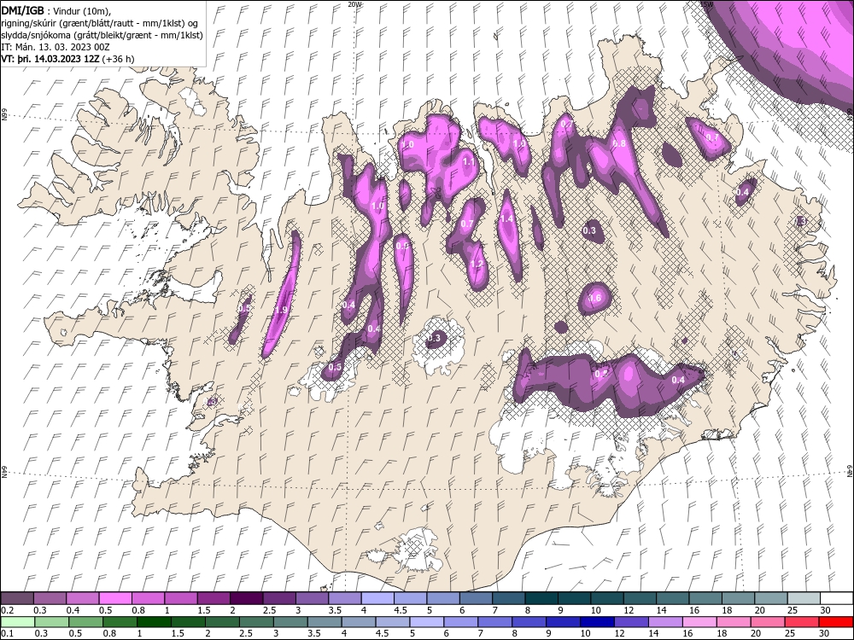This screenshot has width=854, height=640.
Task: Click the '20W' longitude label
Action: 355,3
